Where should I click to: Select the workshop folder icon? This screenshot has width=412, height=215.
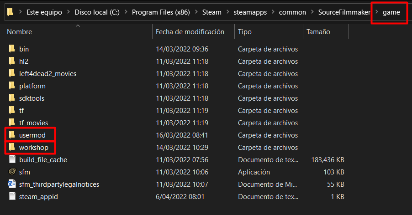pos(12,148)
